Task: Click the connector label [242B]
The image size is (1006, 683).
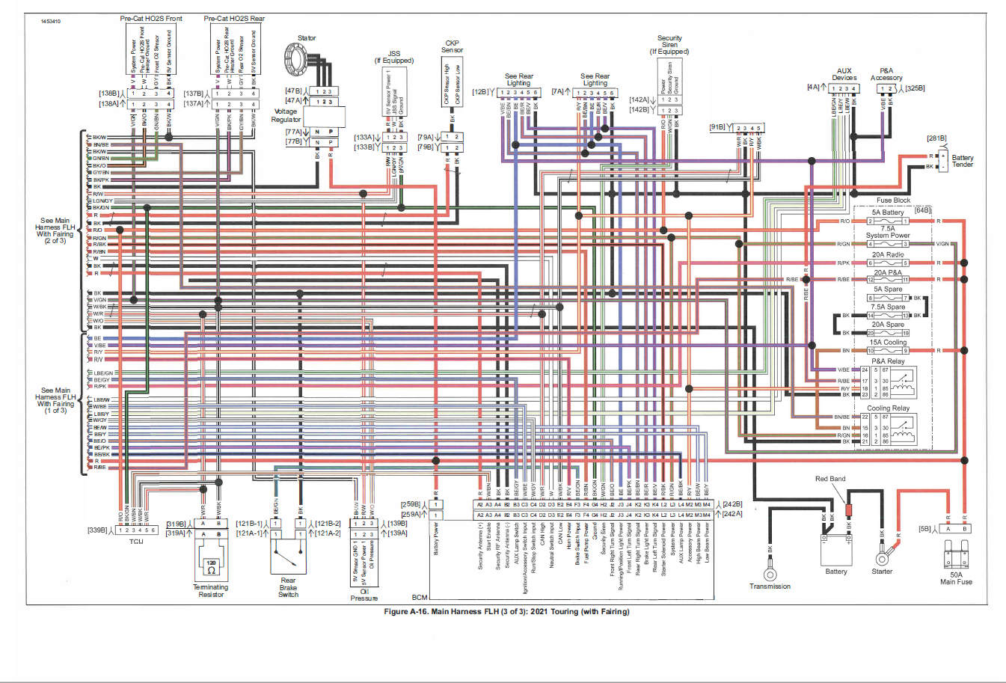Action: [732, 504]
